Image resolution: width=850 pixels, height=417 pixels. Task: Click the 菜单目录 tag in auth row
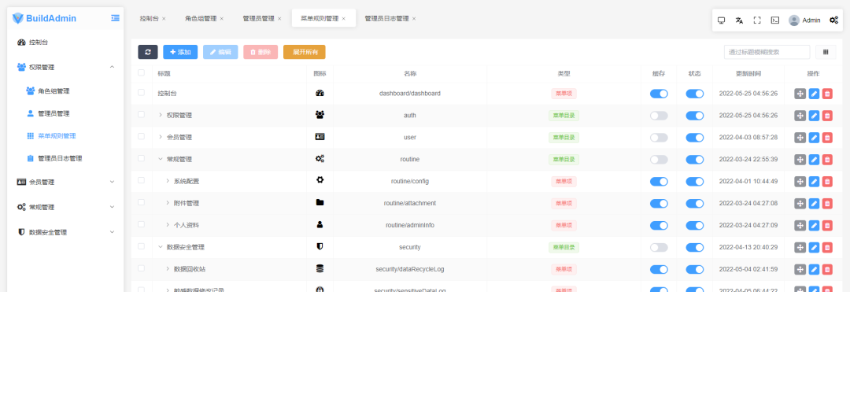coord(564,116)
